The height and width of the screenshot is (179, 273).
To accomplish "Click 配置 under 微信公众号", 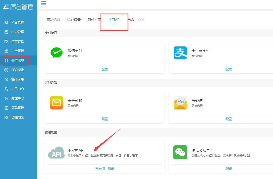I will click(x=229, y=169).
